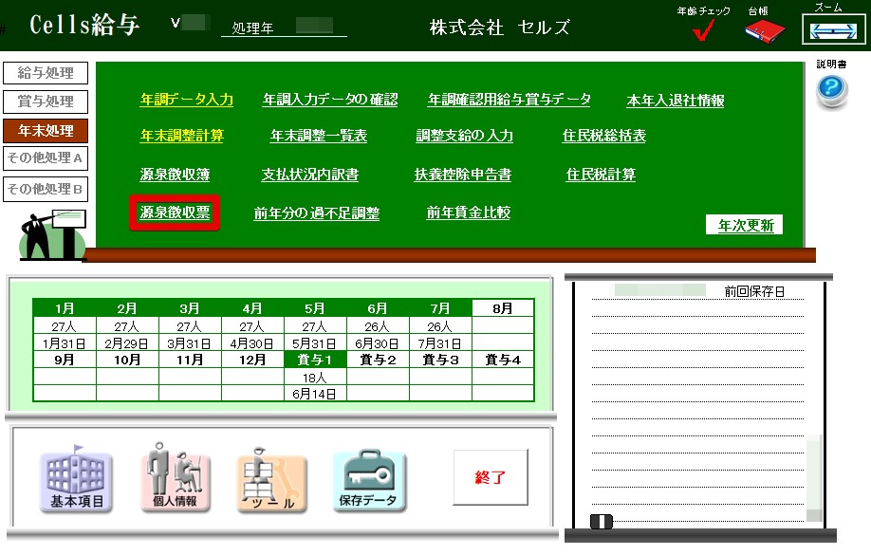This screenshot has height=555, width=871.
Task: Select the その他処理A tab
Action: click(x=46, y=158)
